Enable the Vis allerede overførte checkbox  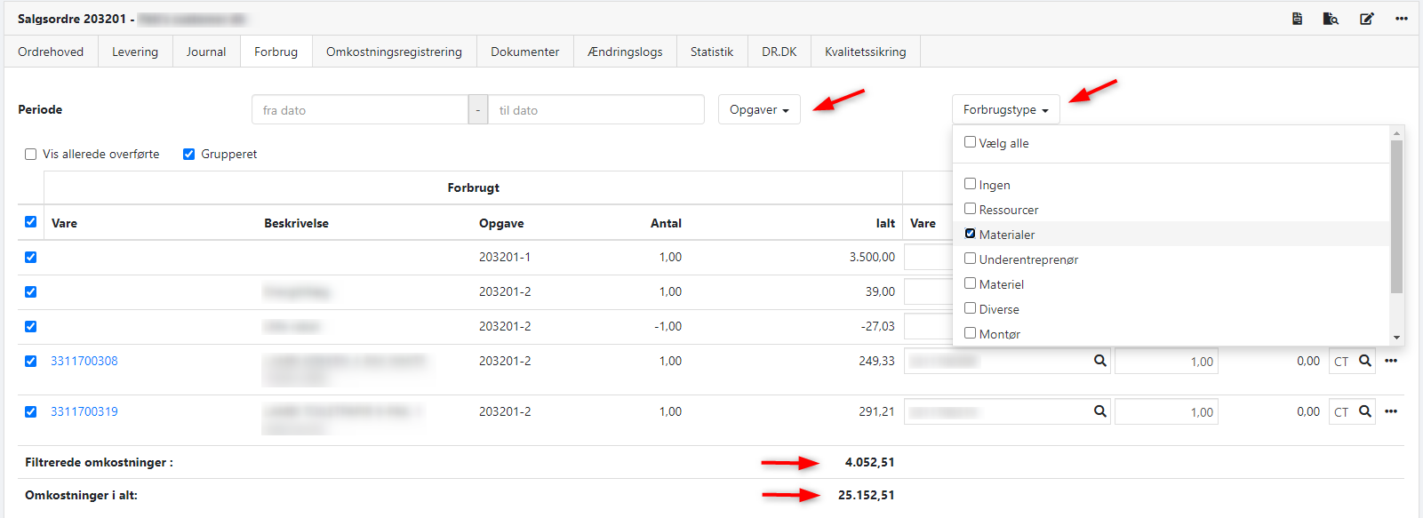point(31,155)
